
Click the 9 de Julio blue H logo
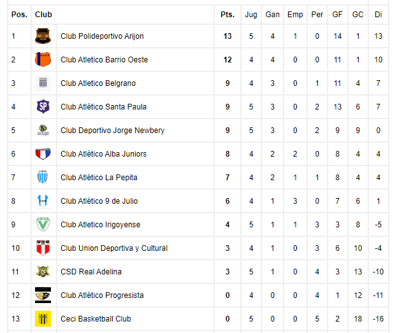click(43, 201)
